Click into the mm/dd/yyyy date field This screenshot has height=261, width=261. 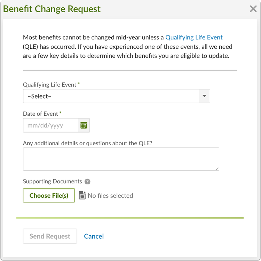50,125
